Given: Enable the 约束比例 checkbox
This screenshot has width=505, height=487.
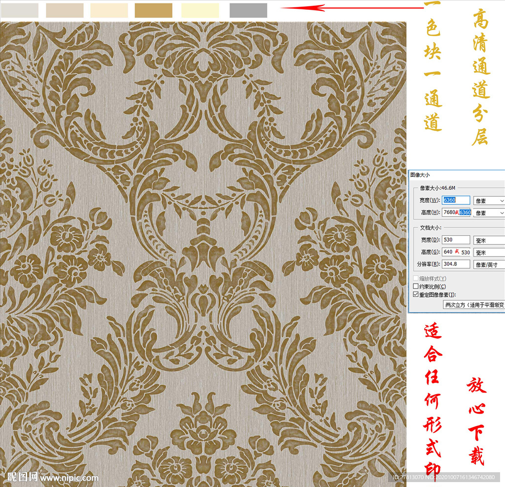Looking at the screenshot, I should tap(416, 286).
